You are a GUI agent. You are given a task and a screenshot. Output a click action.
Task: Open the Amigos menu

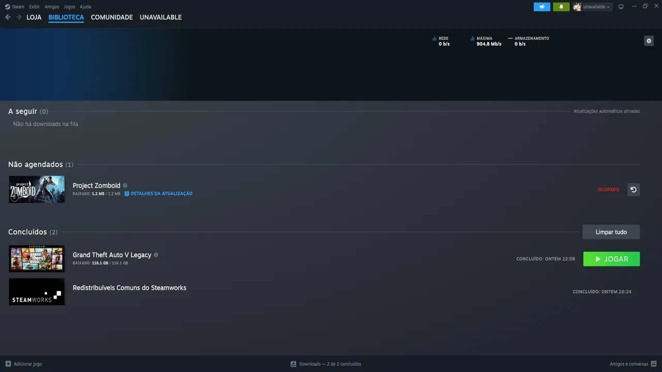(x=52, y=7)
